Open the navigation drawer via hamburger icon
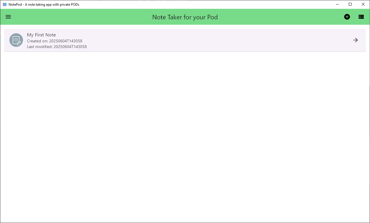Screen dimensions: 370x223 8,17
